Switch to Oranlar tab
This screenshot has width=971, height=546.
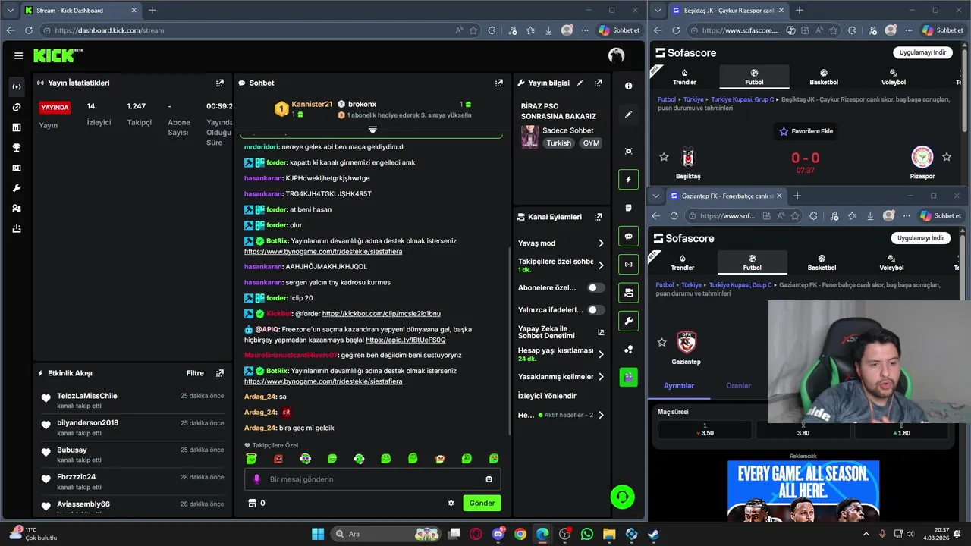pos(739,385)
